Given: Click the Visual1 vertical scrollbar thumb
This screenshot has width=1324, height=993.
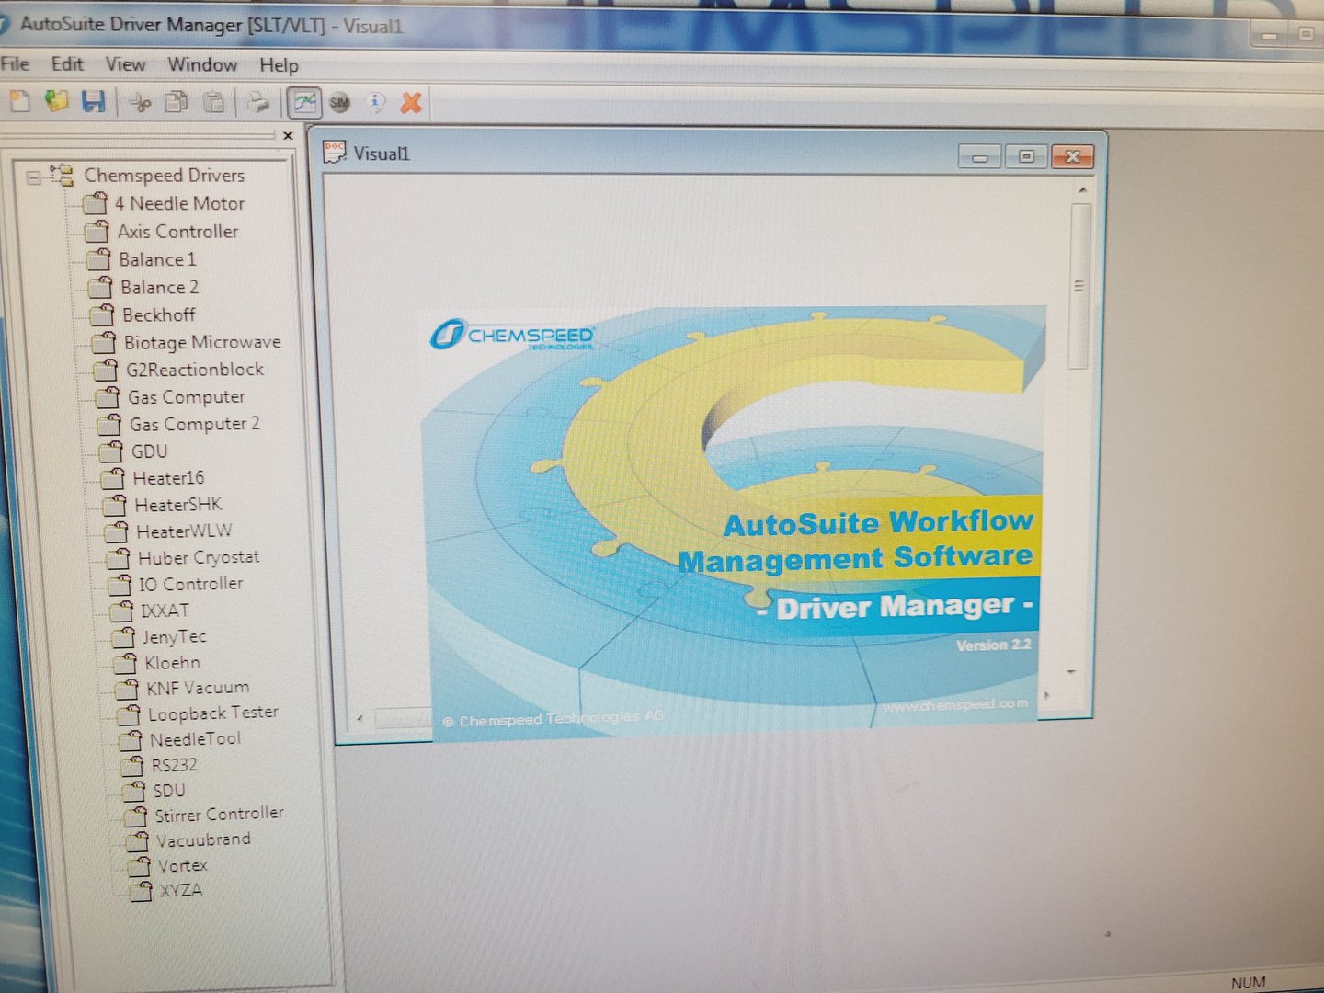Looking at the screenshot, I should [1080, 286].
